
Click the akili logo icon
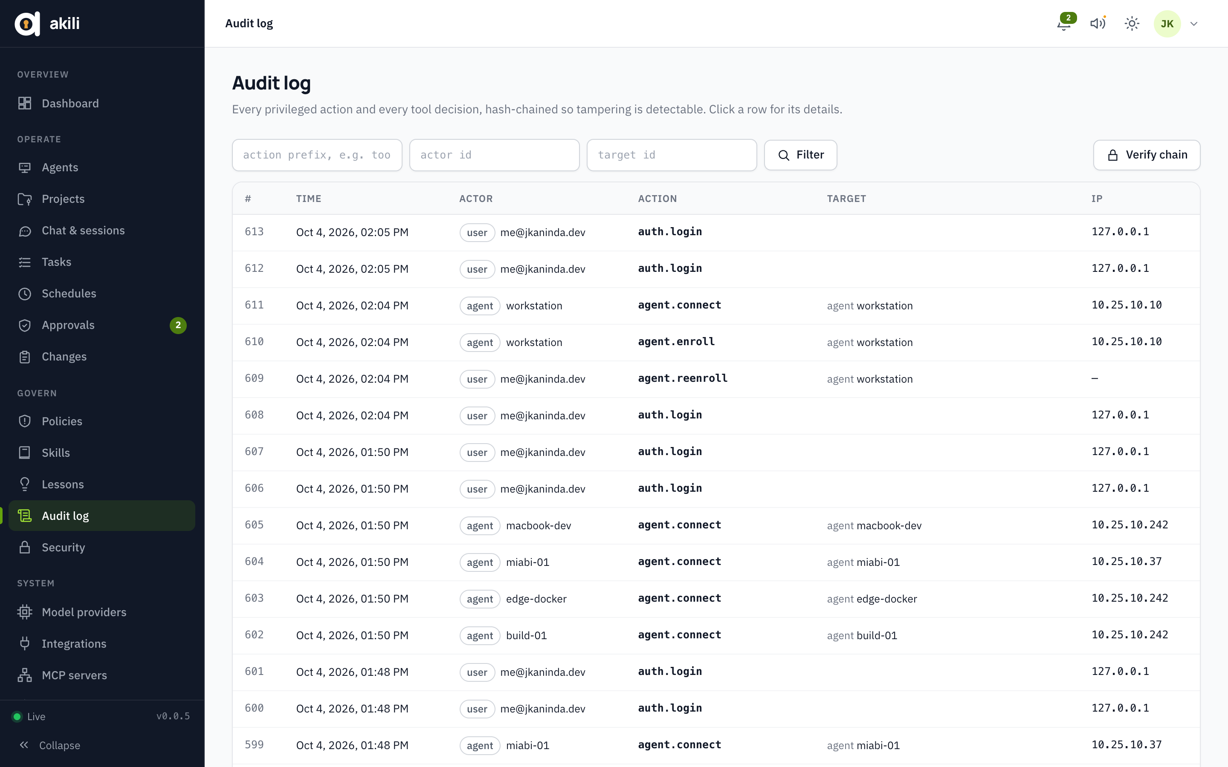coord(27,23)
